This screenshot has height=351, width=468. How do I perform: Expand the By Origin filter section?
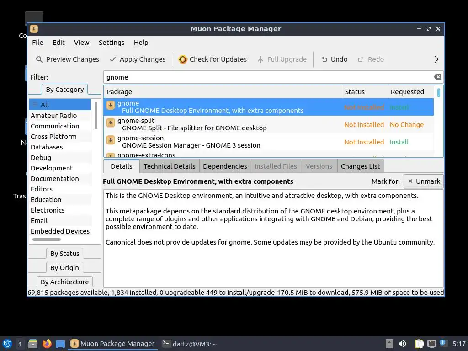pos(64,268)
